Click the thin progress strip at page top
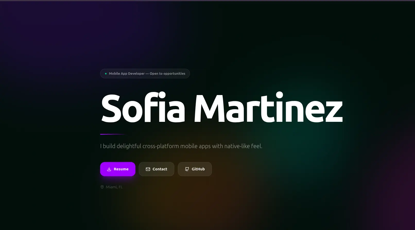This screenshot has width=415, height=230. [x=207, y=1]
